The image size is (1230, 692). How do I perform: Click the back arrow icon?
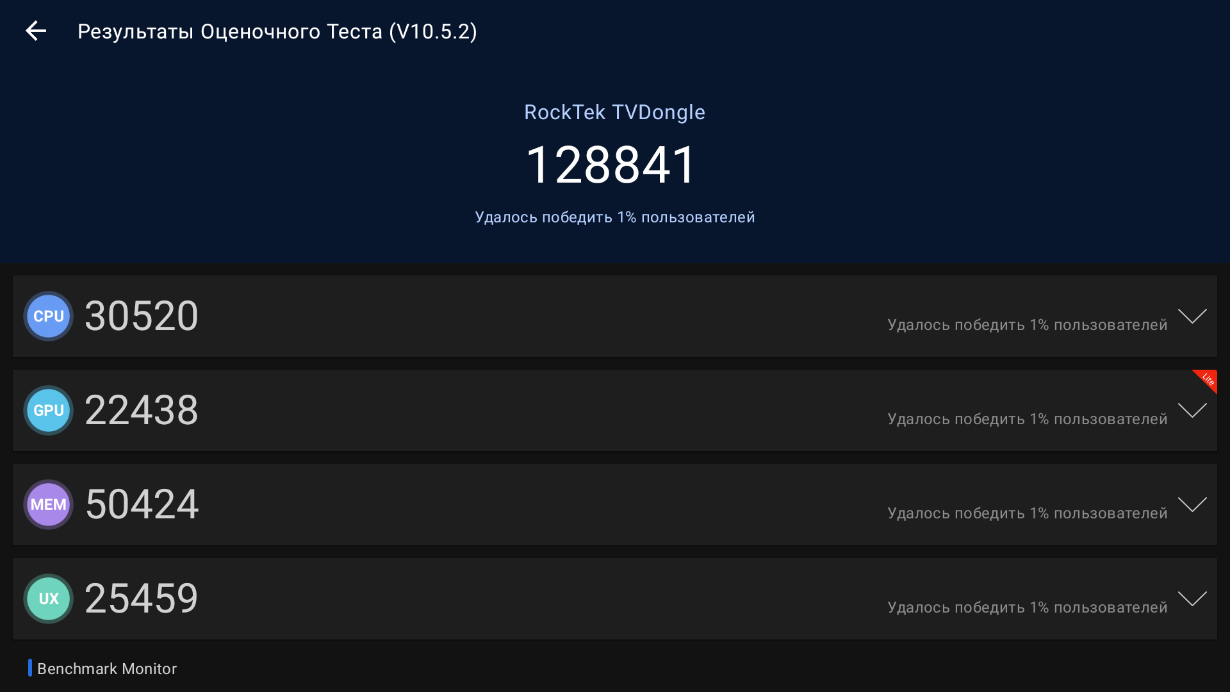[x=36, y=31]
